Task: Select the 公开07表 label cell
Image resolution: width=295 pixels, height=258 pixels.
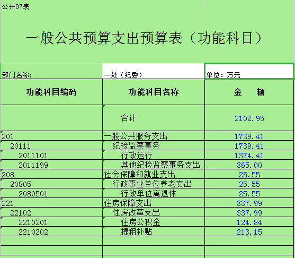Action: tap(51, 5)
